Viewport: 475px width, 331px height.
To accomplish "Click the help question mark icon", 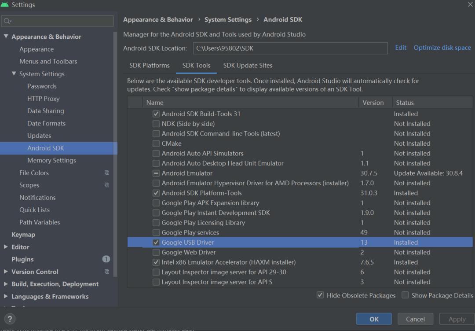I will (x=10, y=319).
